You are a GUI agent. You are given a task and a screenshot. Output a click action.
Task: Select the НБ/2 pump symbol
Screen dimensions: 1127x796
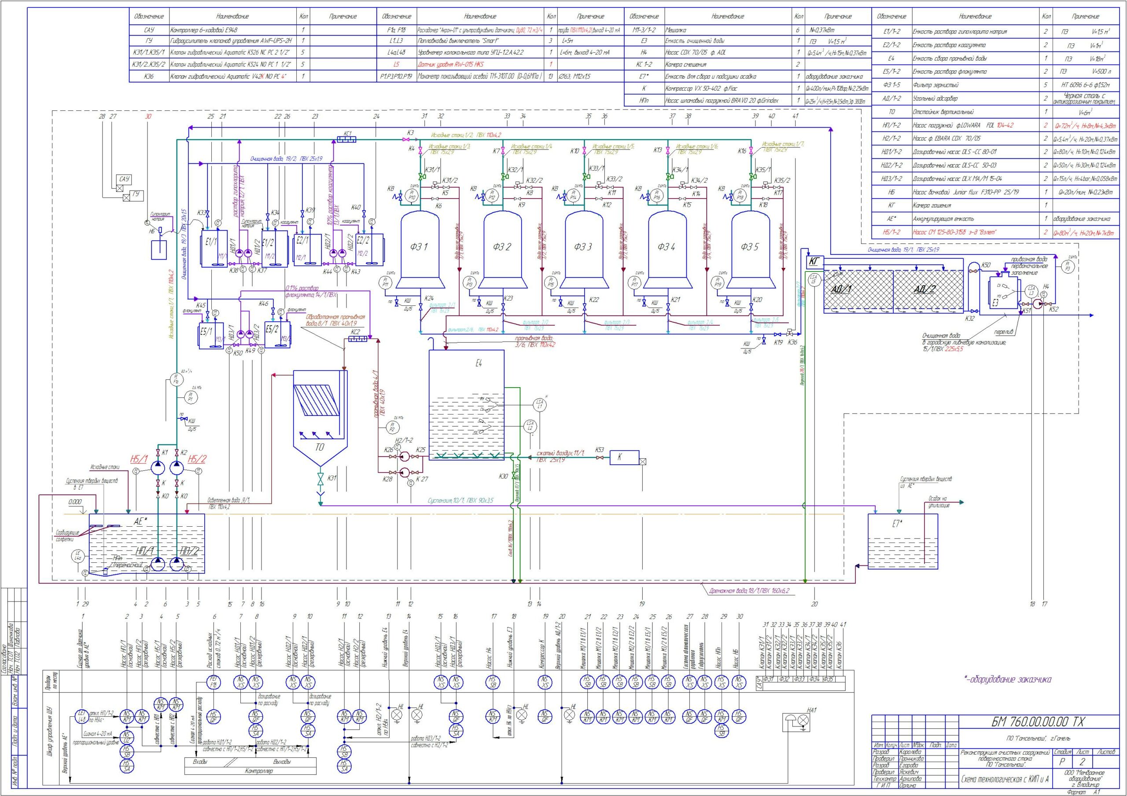[176, 467]
